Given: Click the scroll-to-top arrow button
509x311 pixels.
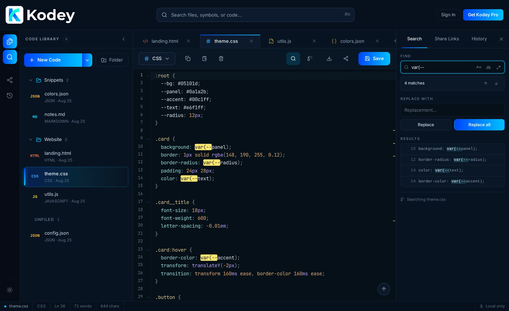Looking at the screenshot, I should [384, 289].
